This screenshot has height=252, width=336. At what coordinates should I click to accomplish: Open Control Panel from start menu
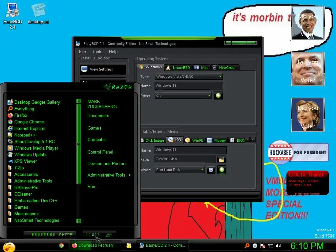pos(100,152)
